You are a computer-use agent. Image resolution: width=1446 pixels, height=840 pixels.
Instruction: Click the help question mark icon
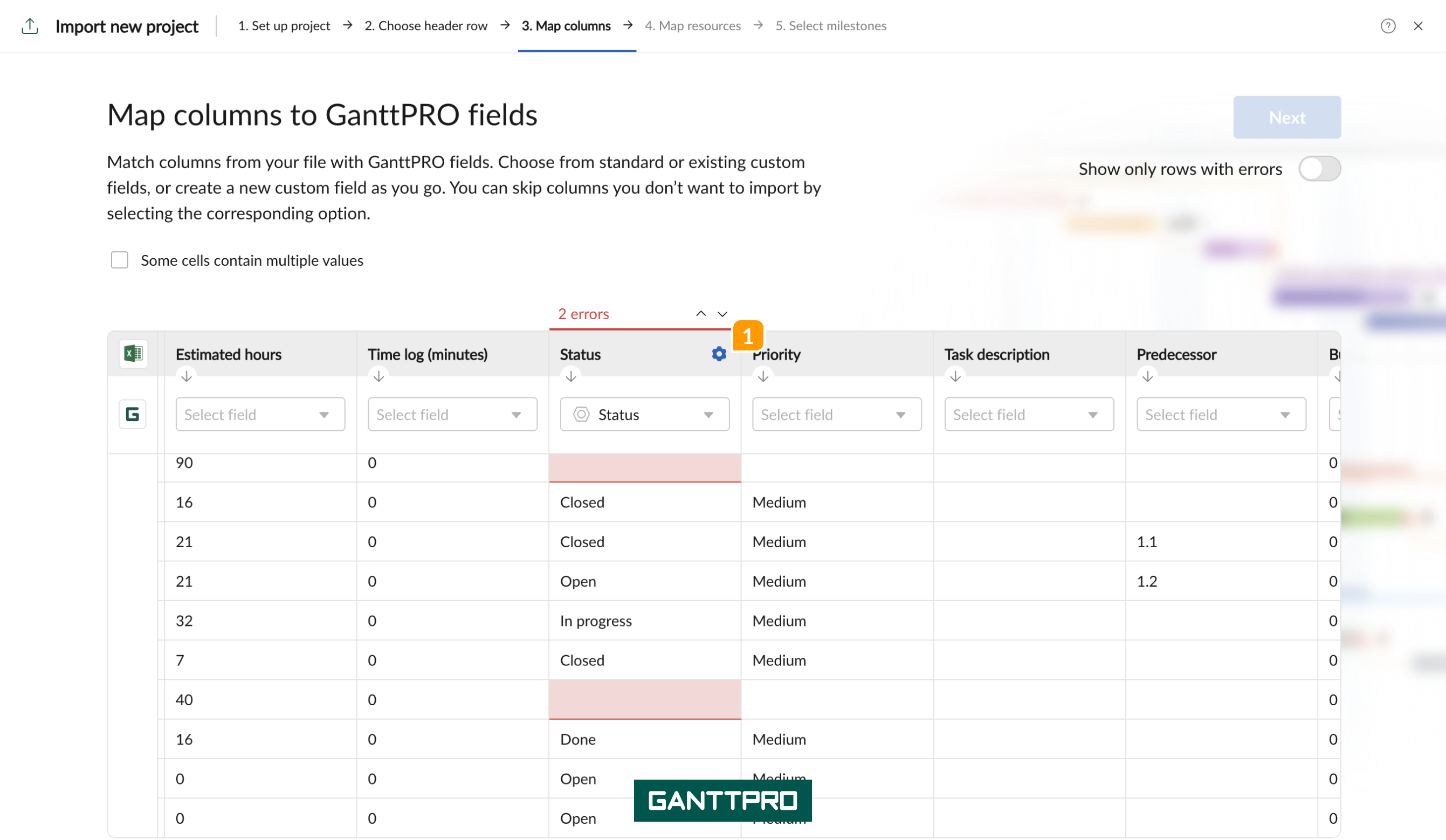click(1387, 26)
